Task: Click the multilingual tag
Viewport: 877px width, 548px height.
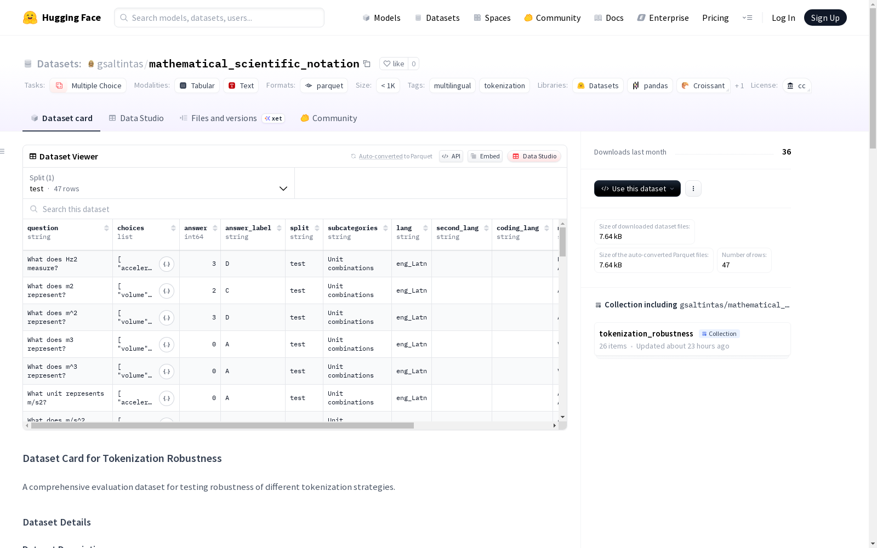Action: [452, 85]
